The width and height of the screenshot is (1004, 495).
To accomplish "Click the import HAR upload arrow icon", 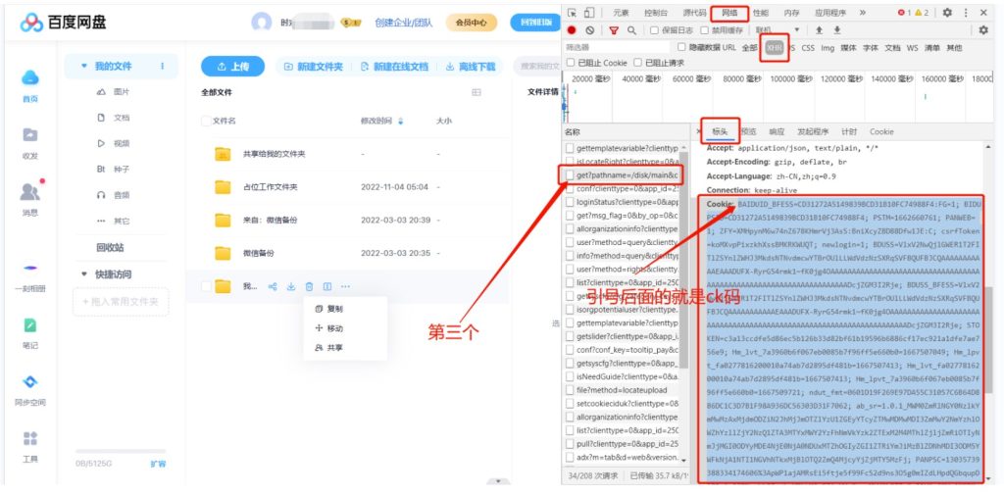I will (819, 30).
